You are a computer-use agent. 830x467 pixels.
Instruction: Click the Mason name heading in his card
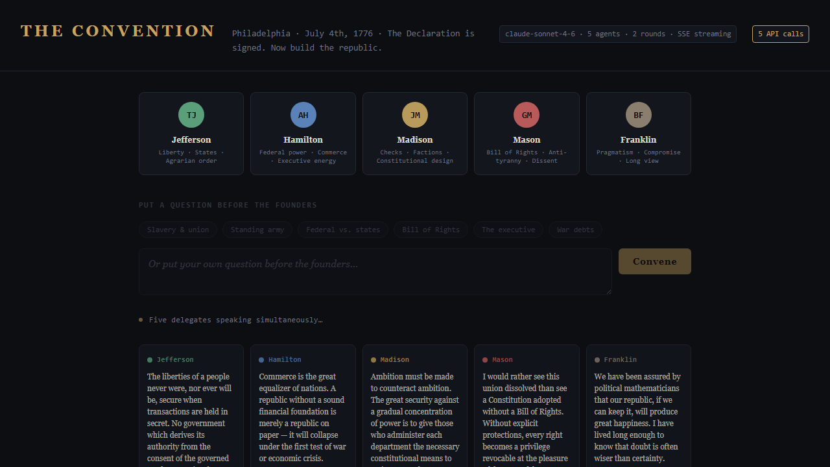click(x=527, y=139)
